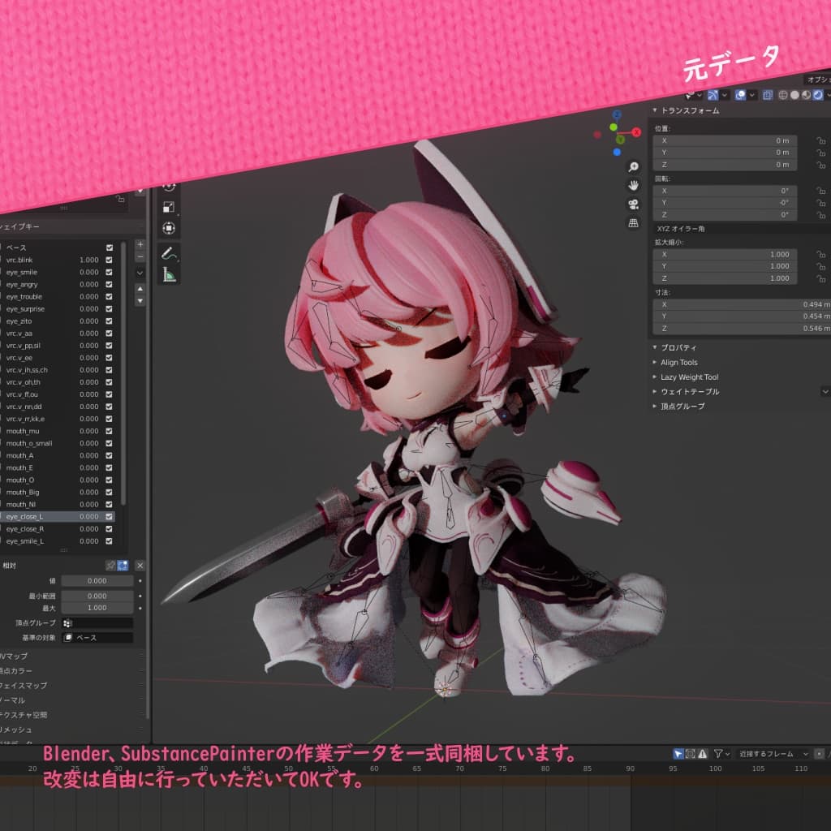The height and width of the screenshot is (831, 831).
Task: Toggle lock on location X field
Action: tap(821, 140)
